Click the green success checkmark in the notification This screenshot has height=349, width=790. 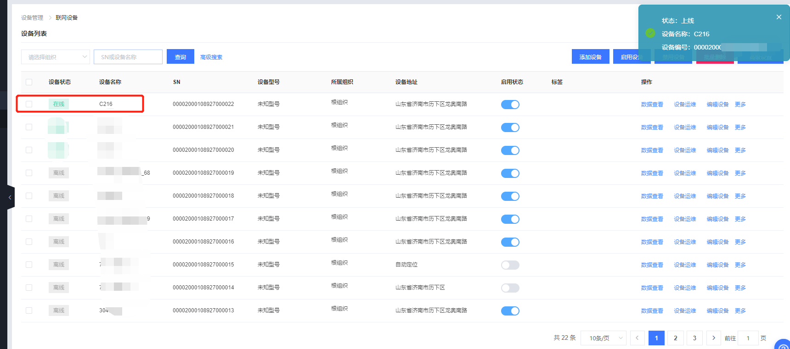(650, 33)
